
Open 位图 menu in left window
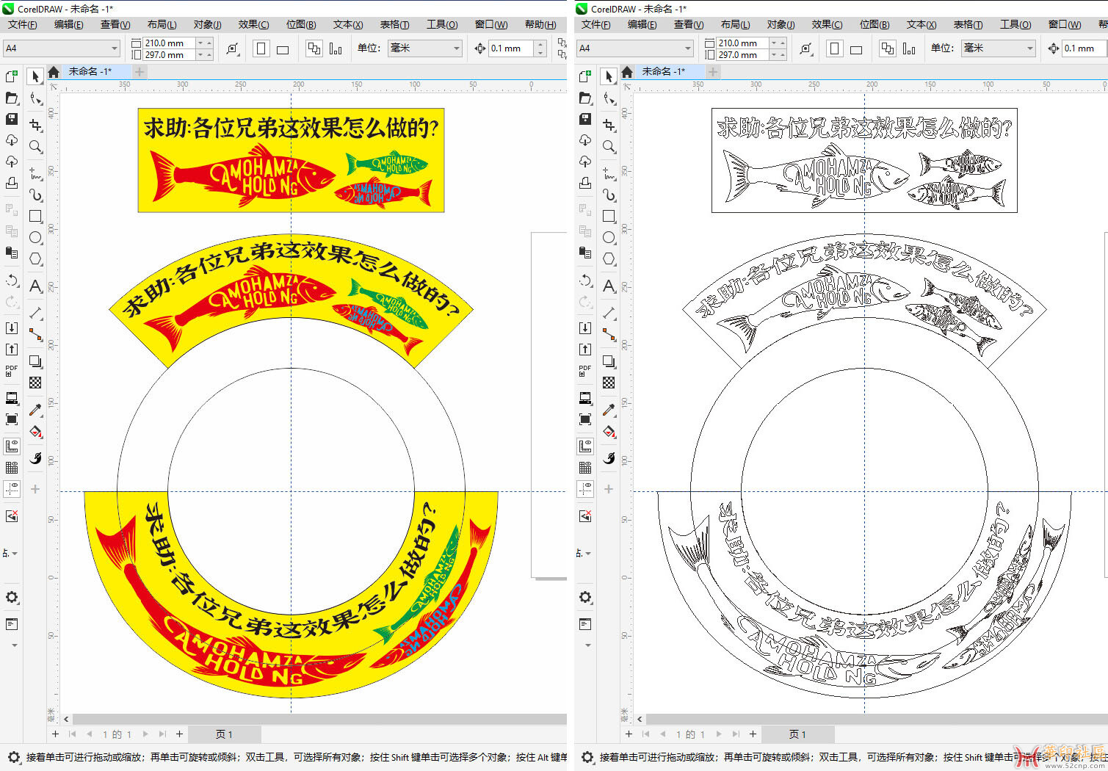coord(300,24)
